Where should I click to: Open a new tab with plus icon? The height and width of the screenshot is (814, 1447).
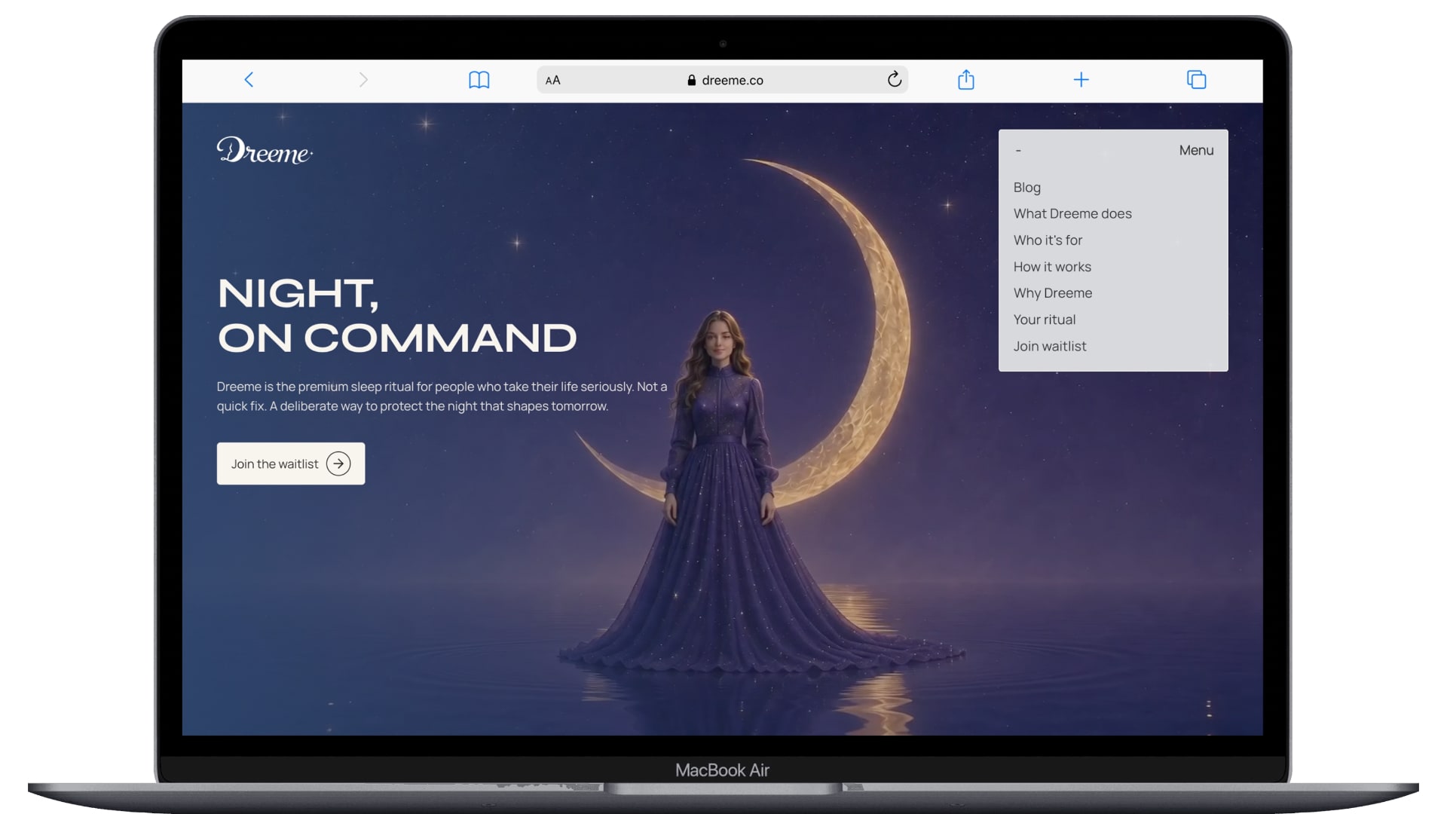coord(1081,80)
